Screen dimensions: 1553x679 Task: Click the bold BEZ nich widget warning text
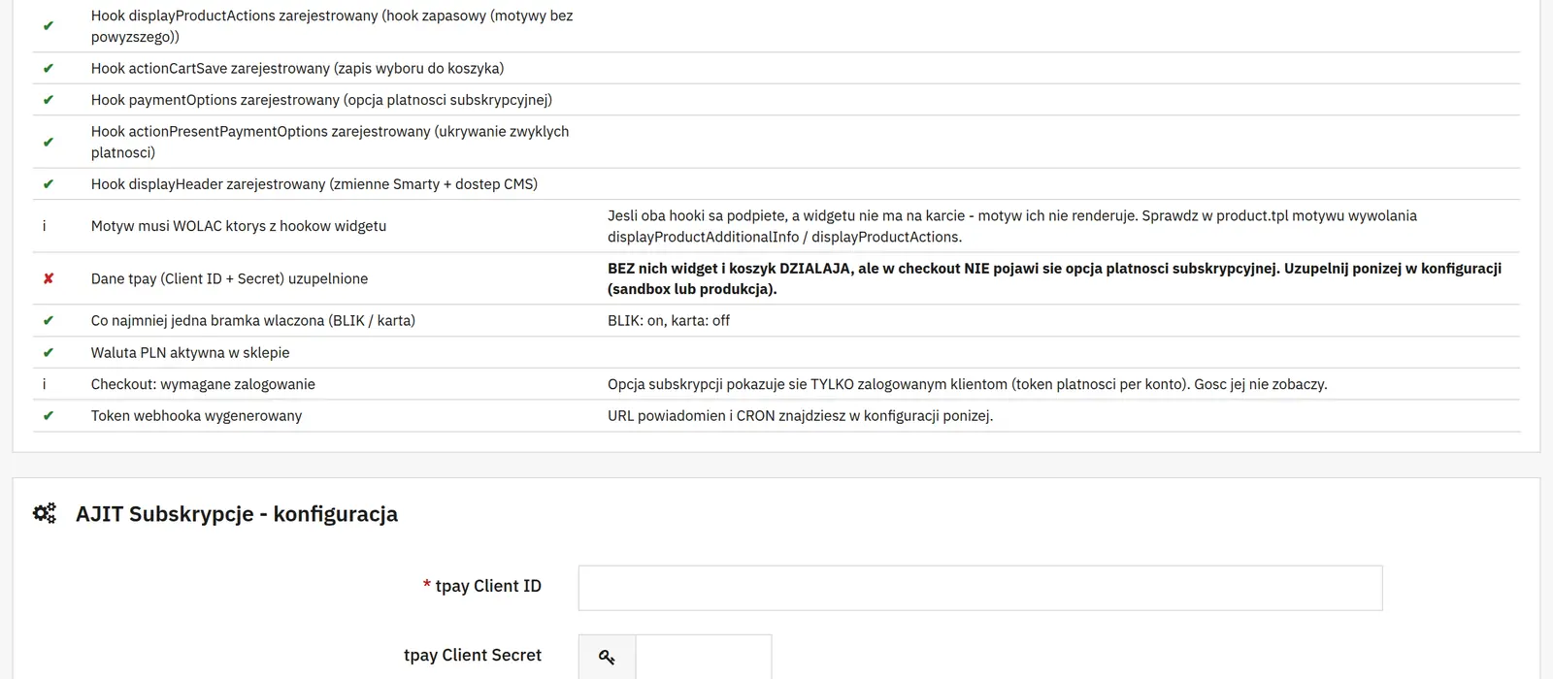coord(1054,279)
